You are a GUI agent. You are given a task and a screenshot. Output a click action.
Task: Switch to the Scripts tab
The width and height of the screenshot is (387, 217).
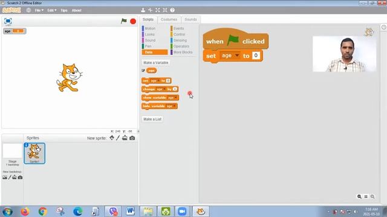coord(148,19)
